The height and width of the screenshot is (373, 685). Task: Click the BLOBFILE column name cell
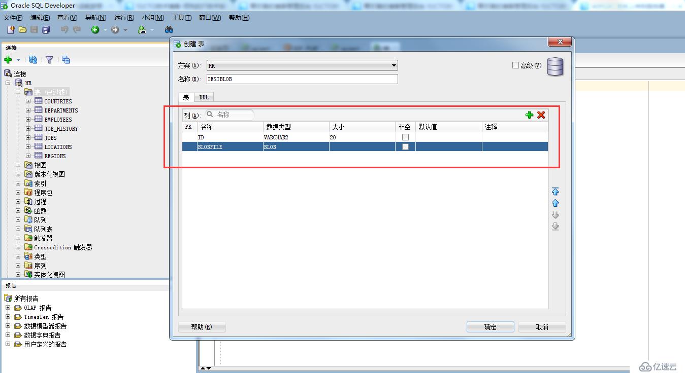[230, 147]
